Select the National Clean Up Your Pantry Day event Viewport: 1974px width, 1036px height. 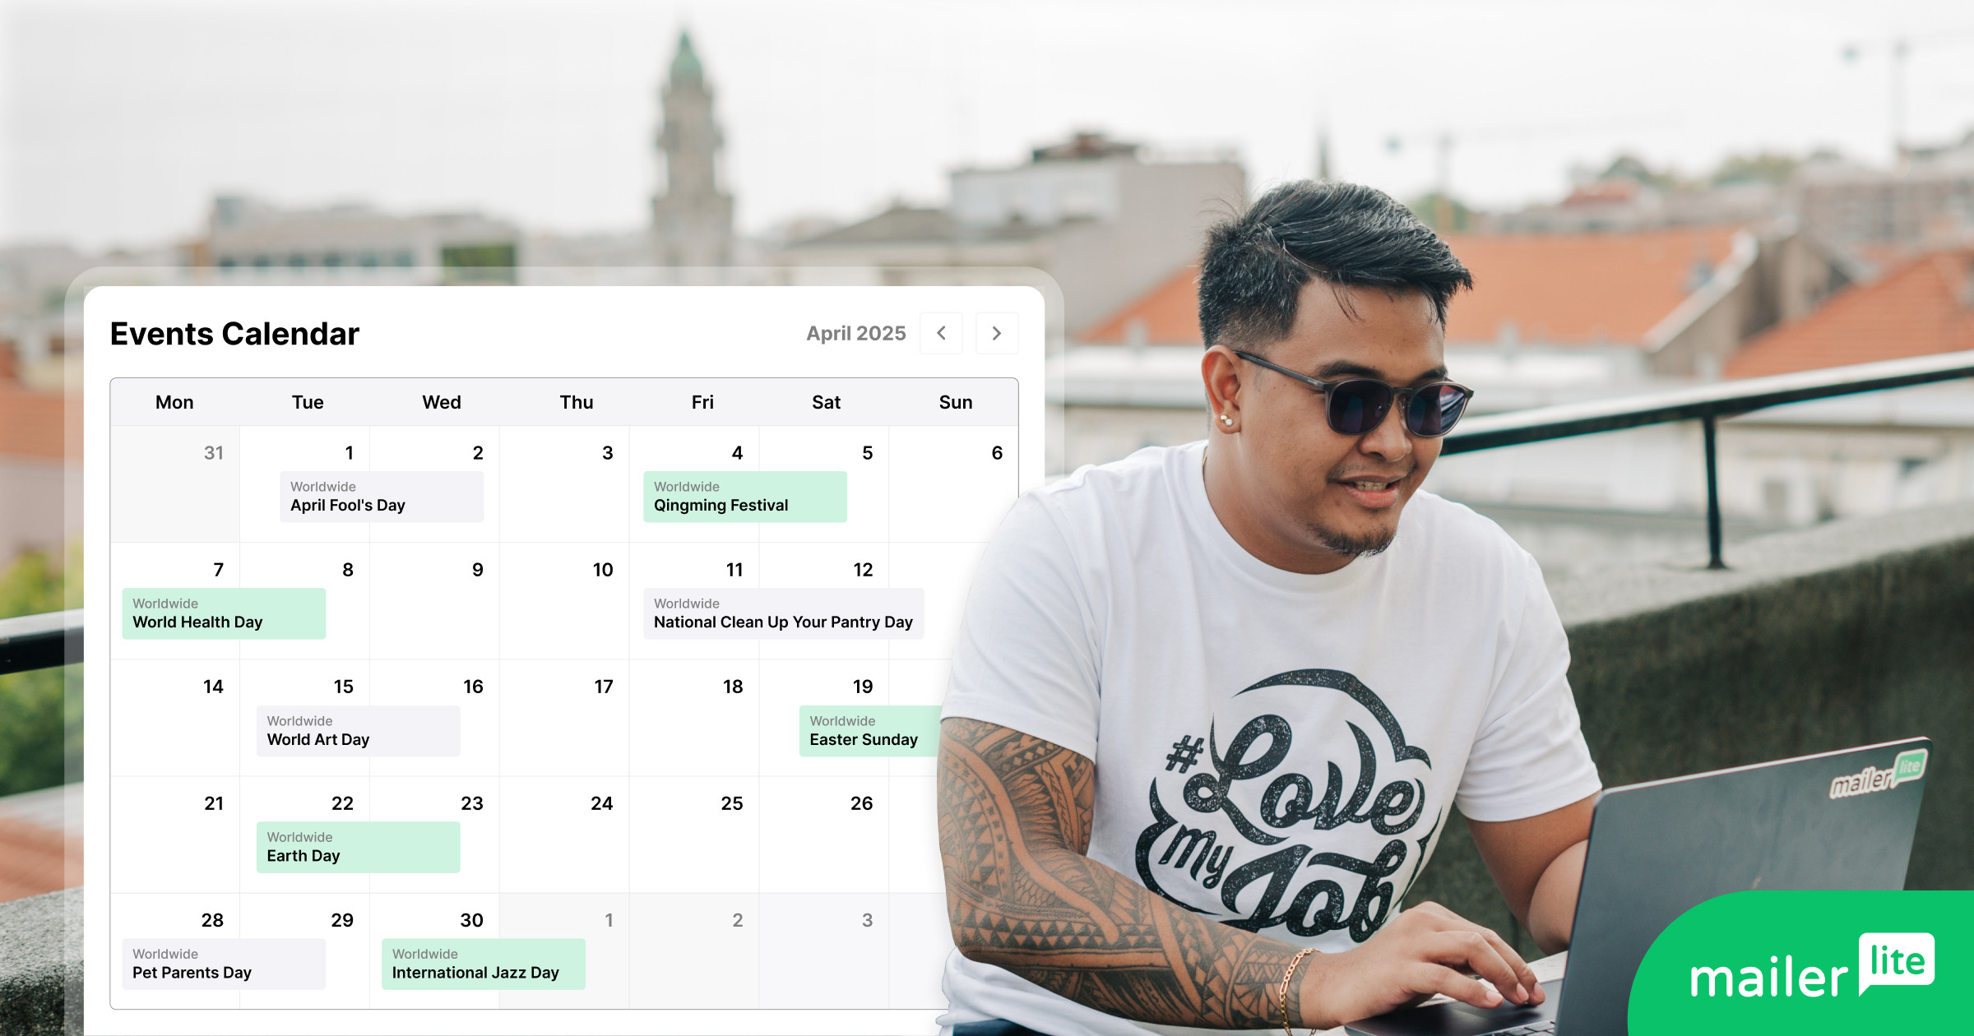click(x=783, y=613)
